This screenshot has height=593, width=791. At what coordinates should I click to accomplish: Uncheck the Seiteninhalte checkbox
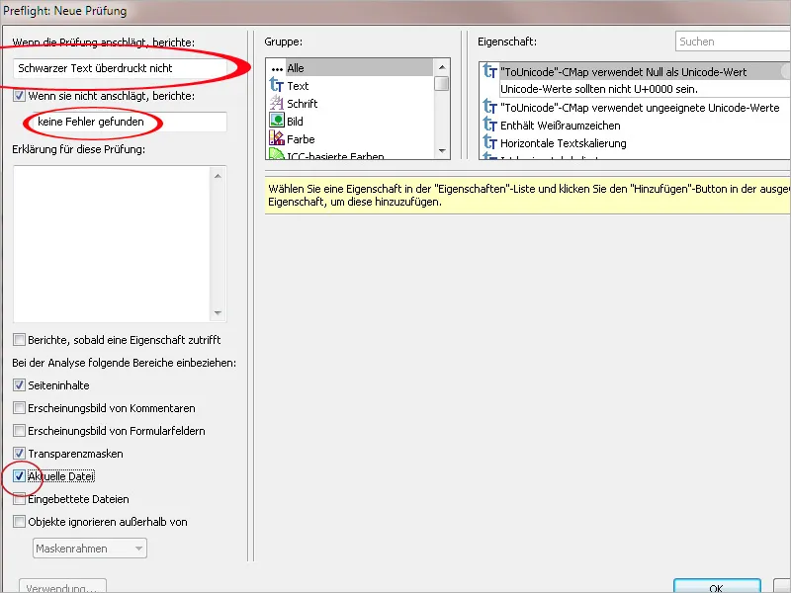[x=19, y=384]
